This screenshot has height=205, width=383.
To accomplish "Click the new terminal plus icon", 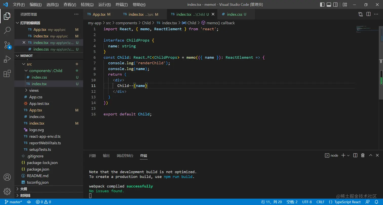I will 343,155.
